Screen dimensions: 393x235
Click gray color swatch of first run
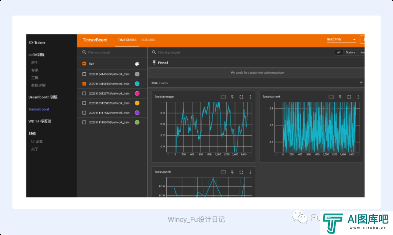coord(137,74)
